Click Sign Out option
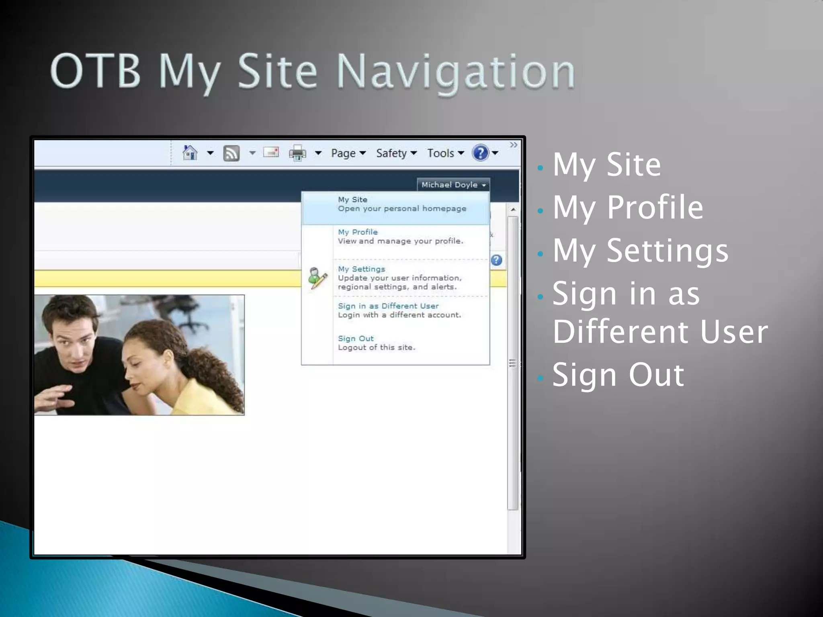Screen dimensions: 823x617 [356, 339]
